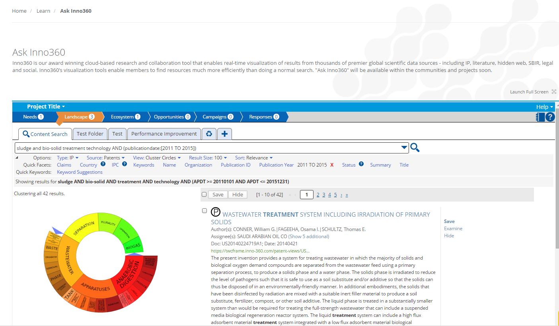Open the recycle bin tab icon
The image size is (559, 326).
(x=209, y=134)
